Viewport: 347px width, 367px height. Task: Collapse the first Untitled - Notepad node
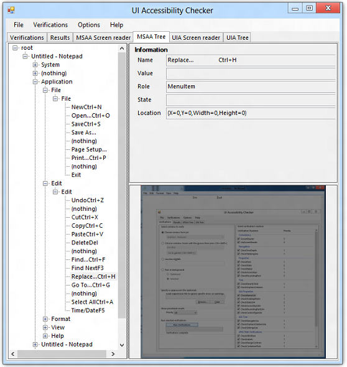25,57
